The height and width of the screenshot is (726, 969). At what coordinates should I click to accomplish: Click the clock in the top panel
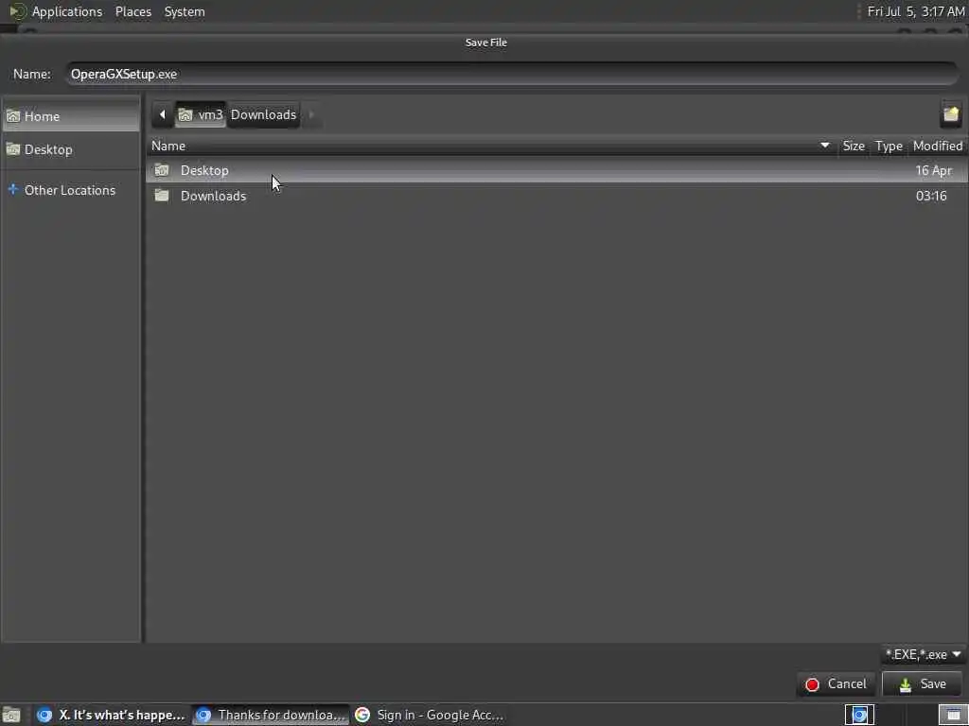[916, 11]
